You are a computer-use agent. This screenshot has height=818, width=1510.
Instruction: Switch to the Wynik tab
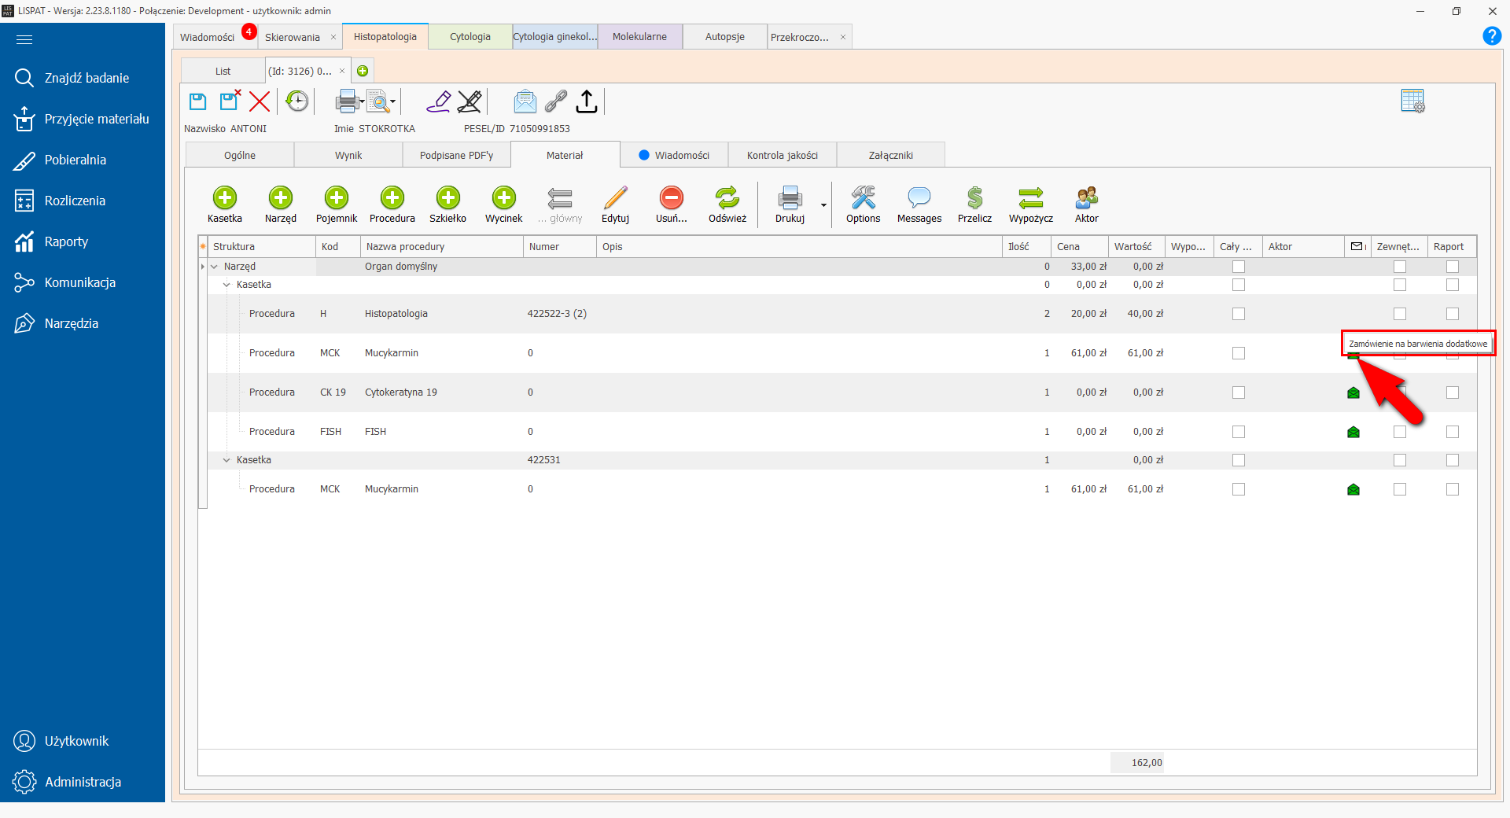348,155
